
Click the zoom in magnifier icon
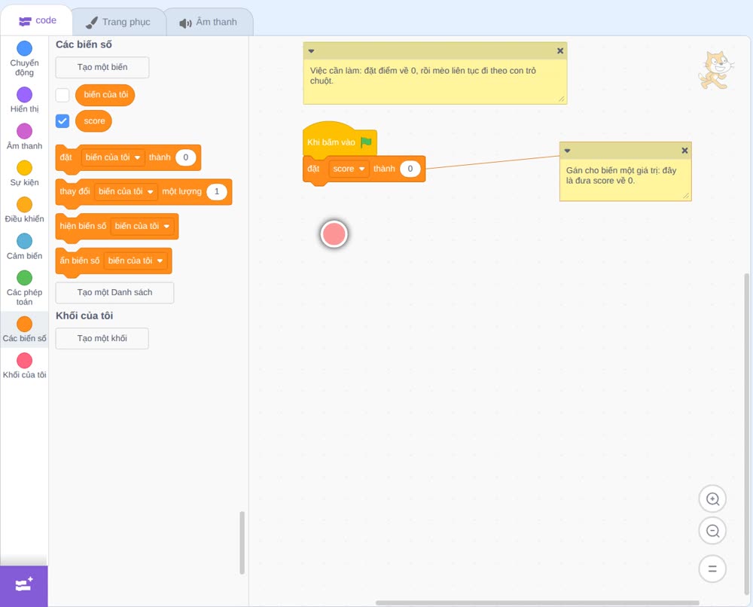(712, 499)
